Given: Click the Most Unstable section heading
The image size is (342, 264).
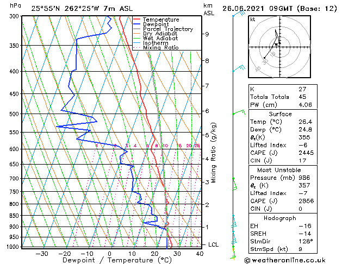Looking at the screenshot, I should coord(279,170).
